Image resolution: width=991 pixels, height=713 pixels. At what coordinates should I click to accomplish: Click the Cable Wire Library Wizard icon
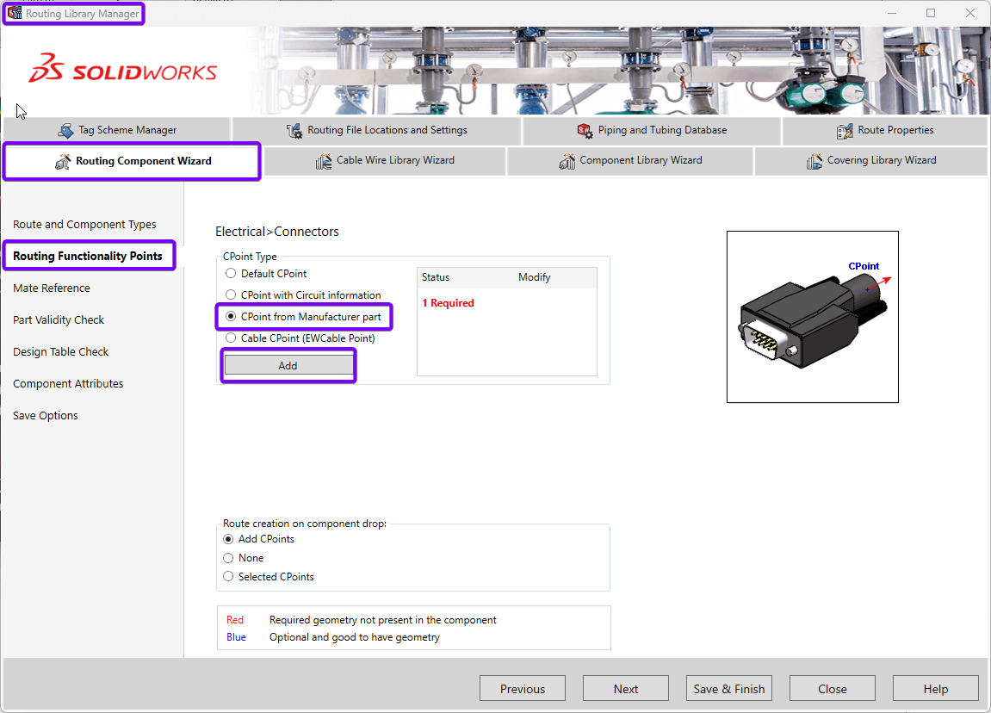(324, 161)
